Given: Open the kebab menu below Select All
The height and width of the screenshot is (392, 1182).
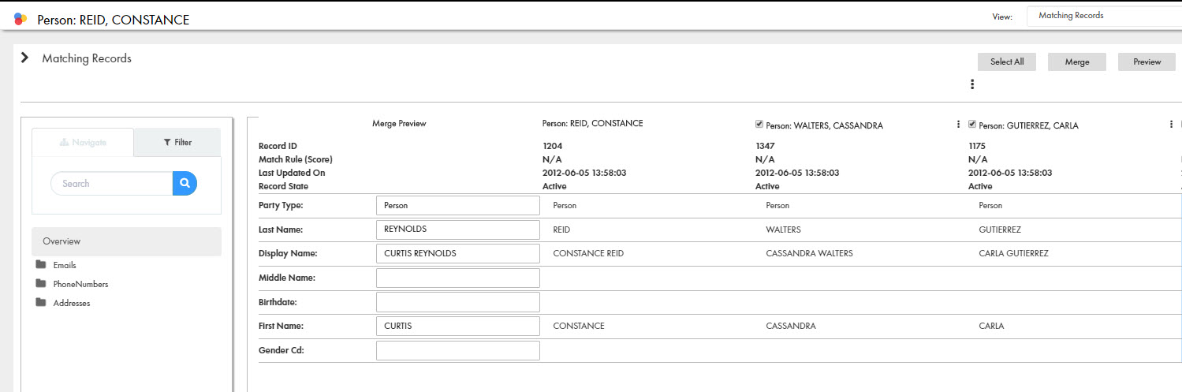Looking at the screenshot, I should [972, 84].
